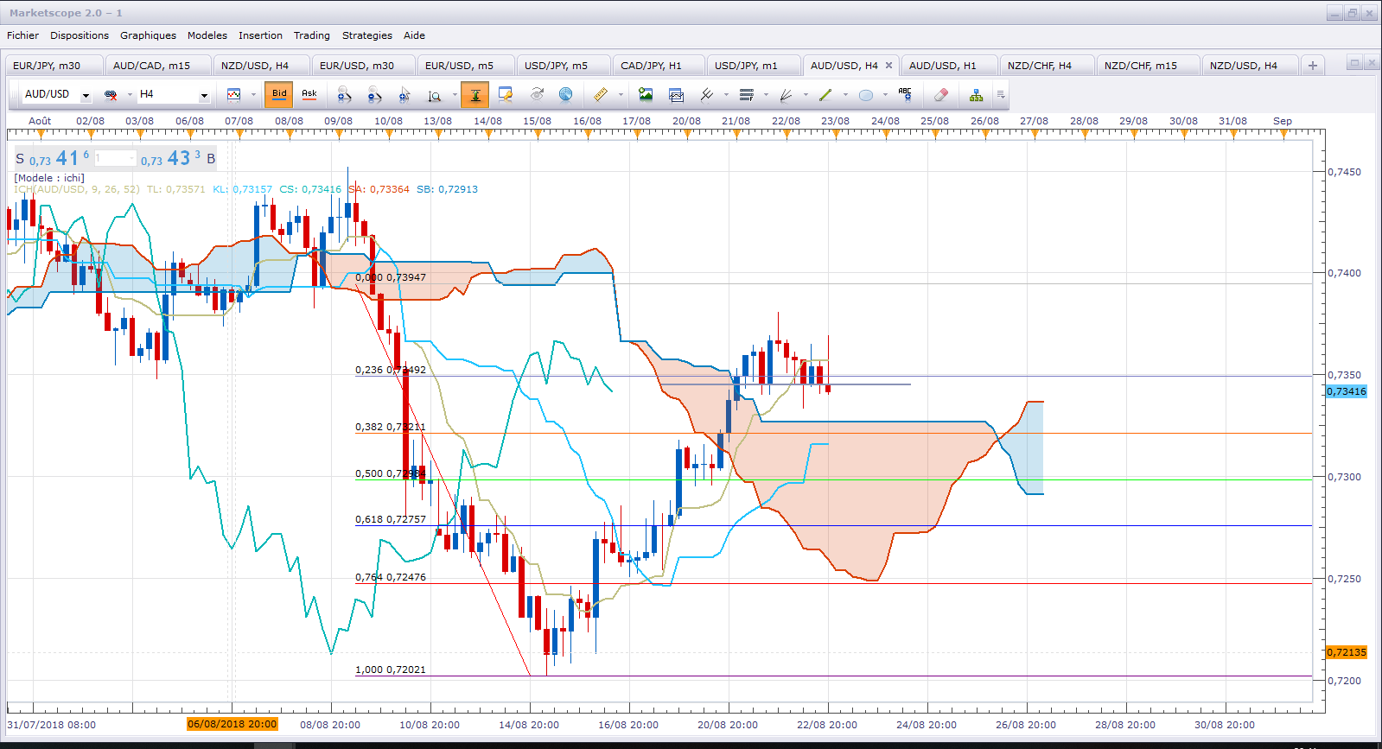Image resolution: width=1382 pixels, height=749 pixels.
Task: Expand the vertical zoom dropdown arrow
Action: coord(455,95)
